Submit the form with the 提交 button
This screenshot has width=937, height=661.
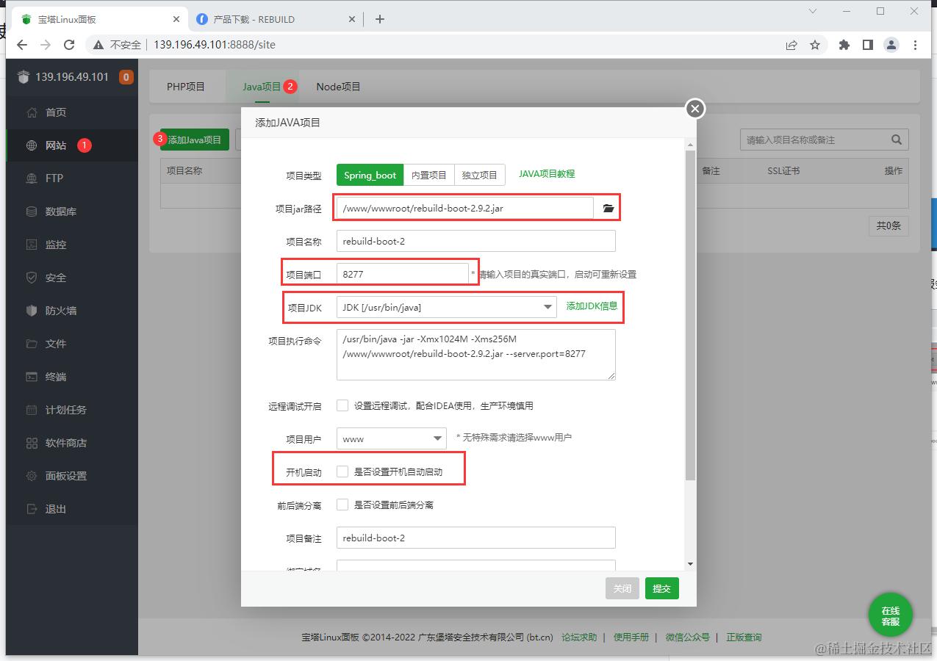(661, 588)
